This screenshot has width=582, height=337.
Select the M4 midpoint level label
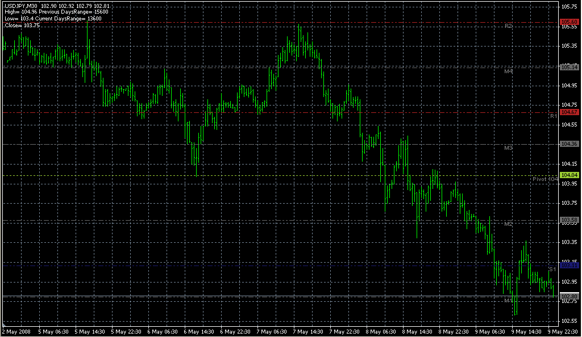click(x=509, y=71)
